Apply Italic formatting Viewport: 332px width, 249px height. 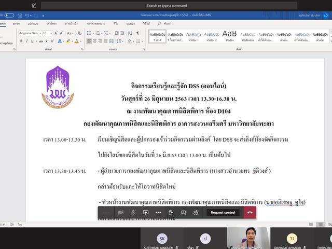click(26, 41)
